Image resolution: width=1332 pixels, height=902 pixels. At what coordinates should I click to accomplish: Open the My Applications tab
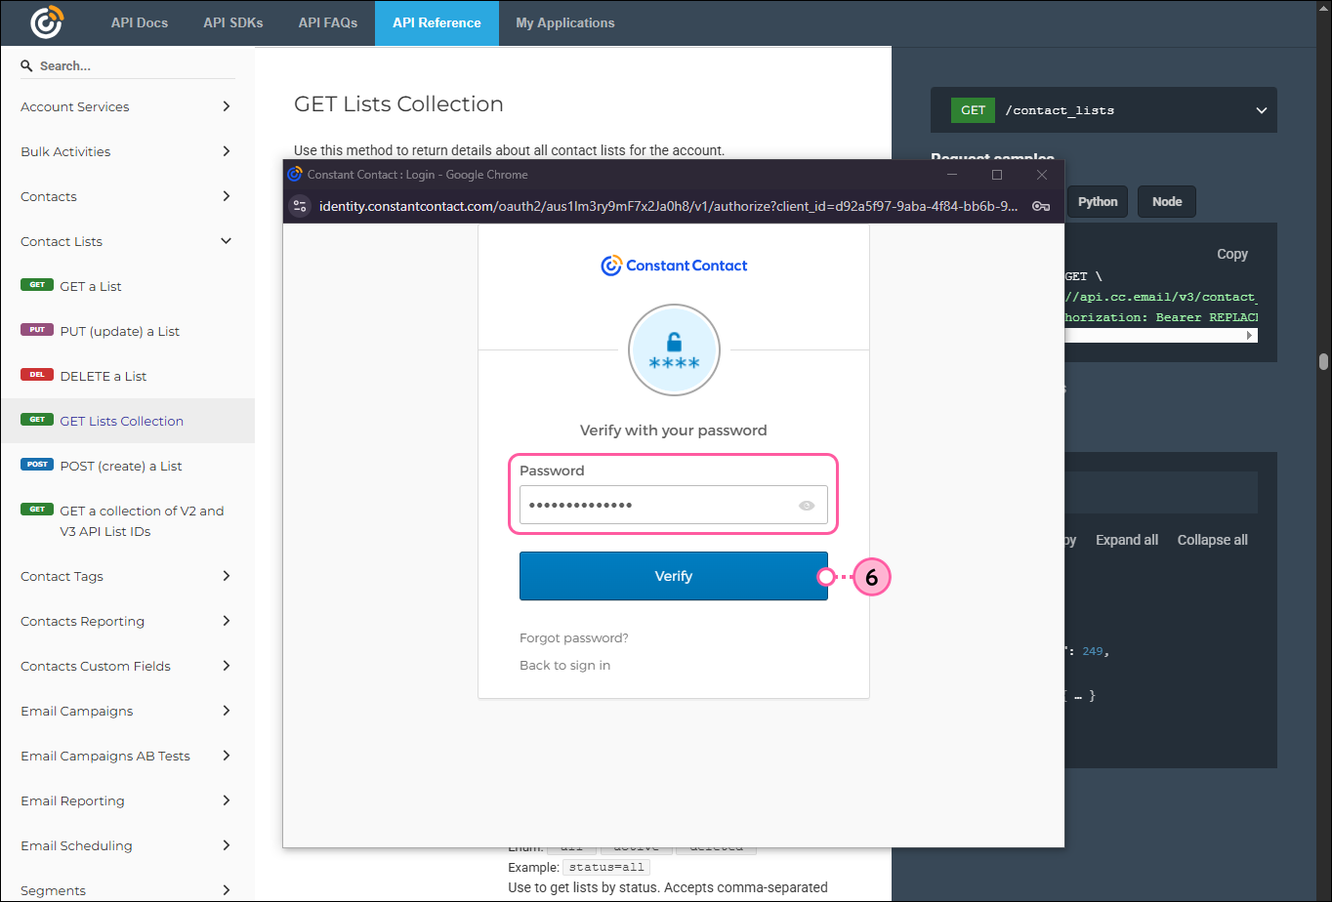pyautogui.click(x=565, y=22)
